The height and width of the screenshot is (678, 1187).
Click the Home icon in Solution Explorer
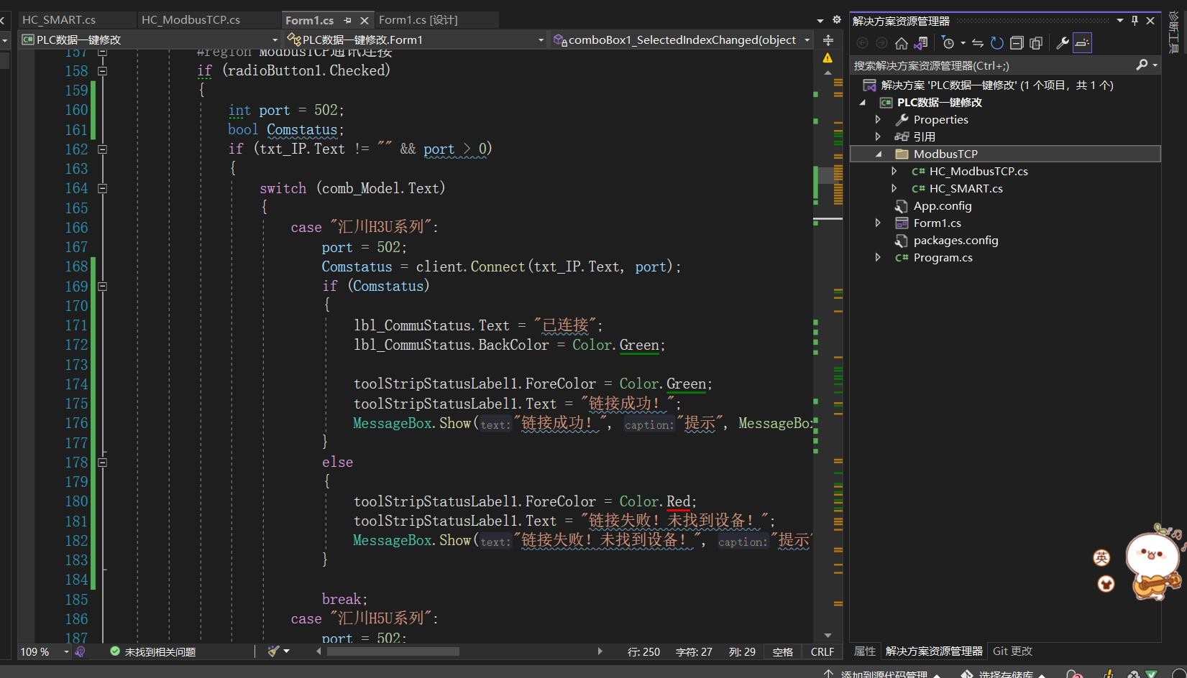click(901, 43)
